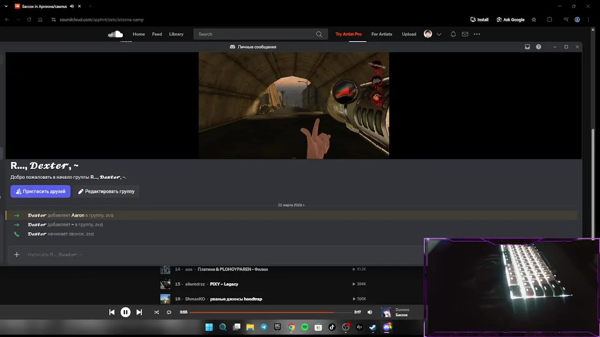Open Chrome media control icon
The height and width of the screenshot is (337, 600).
coord(566,20)
